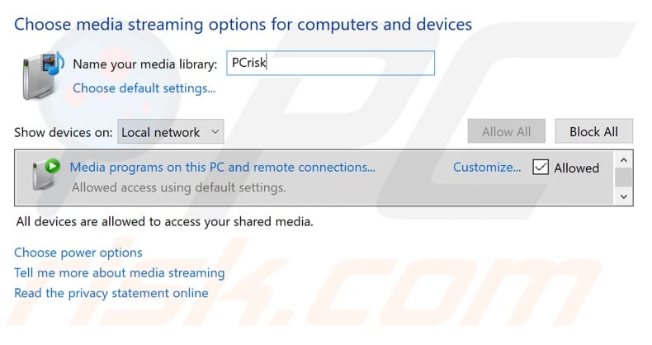
Task: Click the Block All button
Action: [593, 132]
